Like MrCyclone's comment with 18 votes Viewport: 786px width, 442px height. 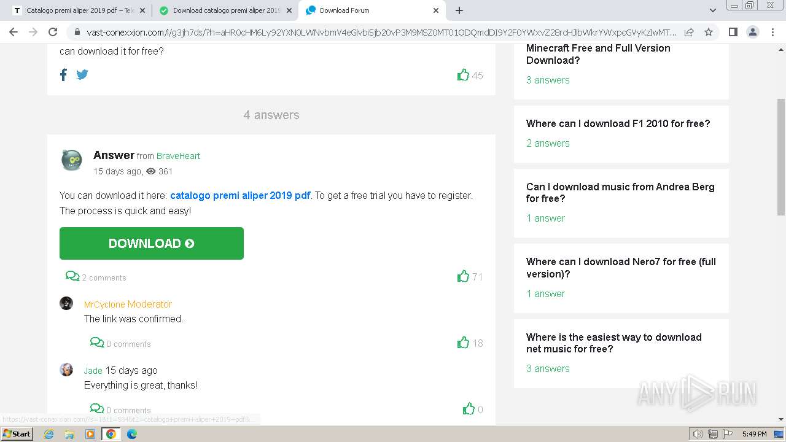point(463,343)
